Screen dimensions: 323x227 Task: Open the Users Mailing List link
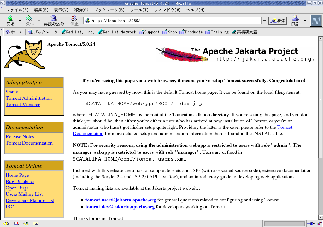(x=24, y=194)
